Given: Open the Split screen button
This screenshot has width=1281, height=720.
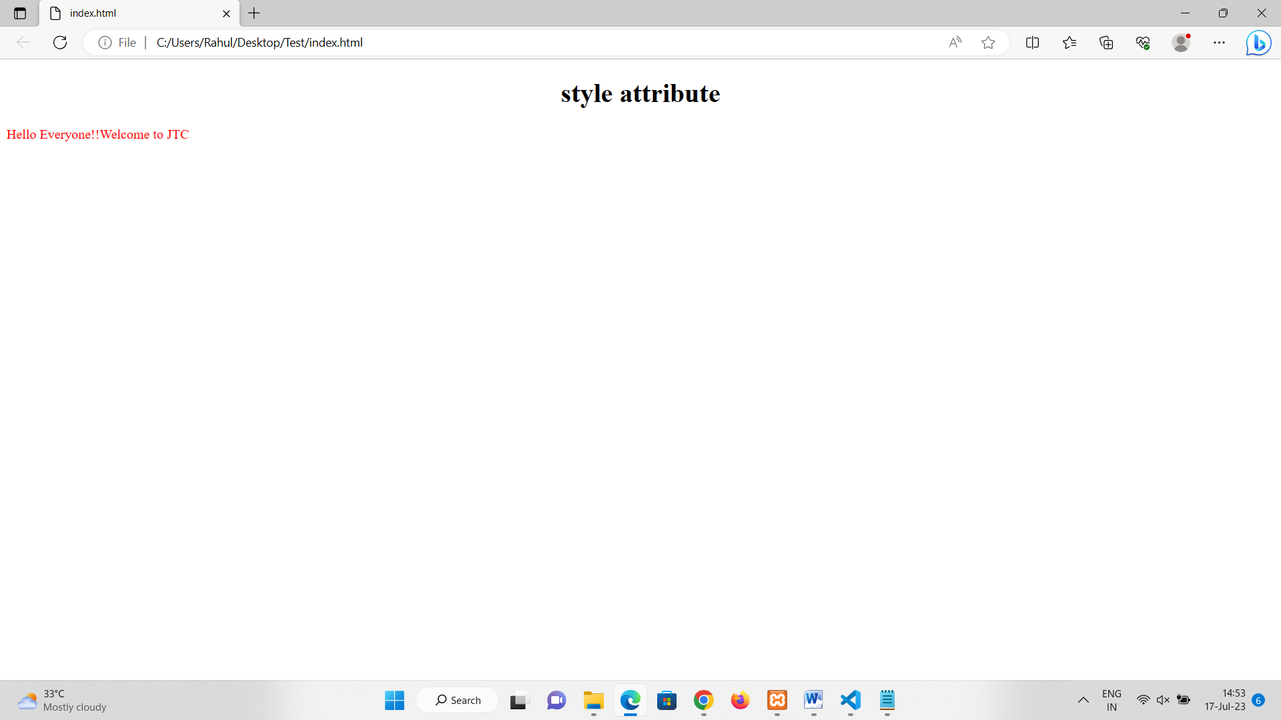Looking at the screenshot, I should click(1032, 43).
